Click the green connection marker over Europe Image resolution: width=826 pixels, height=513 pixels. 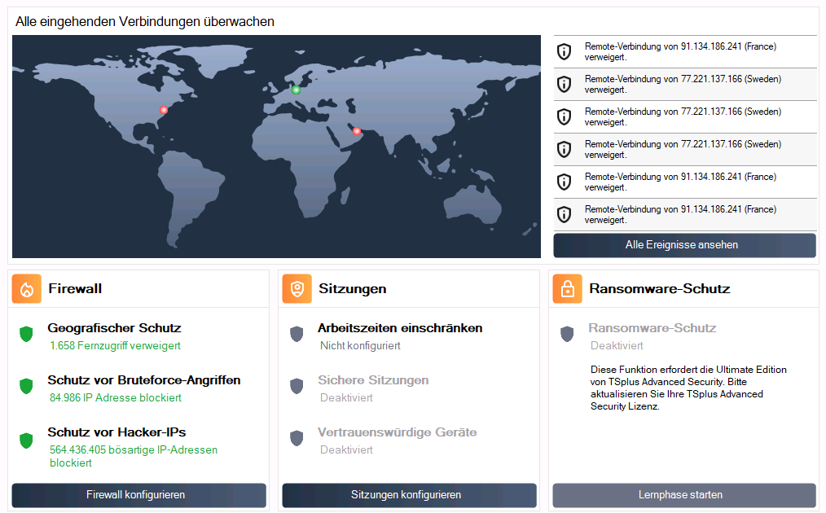(x=297, y=90)
